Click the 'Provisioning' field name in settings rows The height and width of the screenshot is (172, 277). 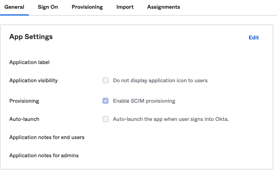pyautogui.click(x=24, y=101)
